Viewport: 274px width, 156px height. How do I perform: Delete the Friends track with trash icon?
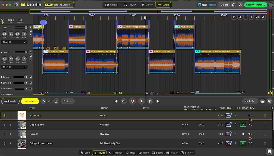point(265,134)
